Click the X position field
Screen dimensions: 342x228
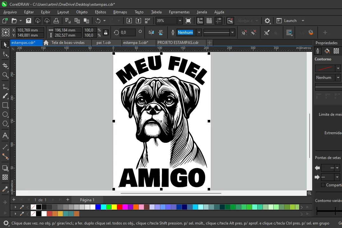click(x=30, y=30)
